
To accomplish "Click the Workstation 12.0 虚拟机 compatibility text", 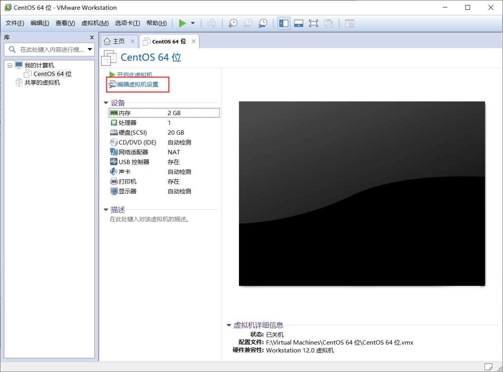I will coord(300,350).
